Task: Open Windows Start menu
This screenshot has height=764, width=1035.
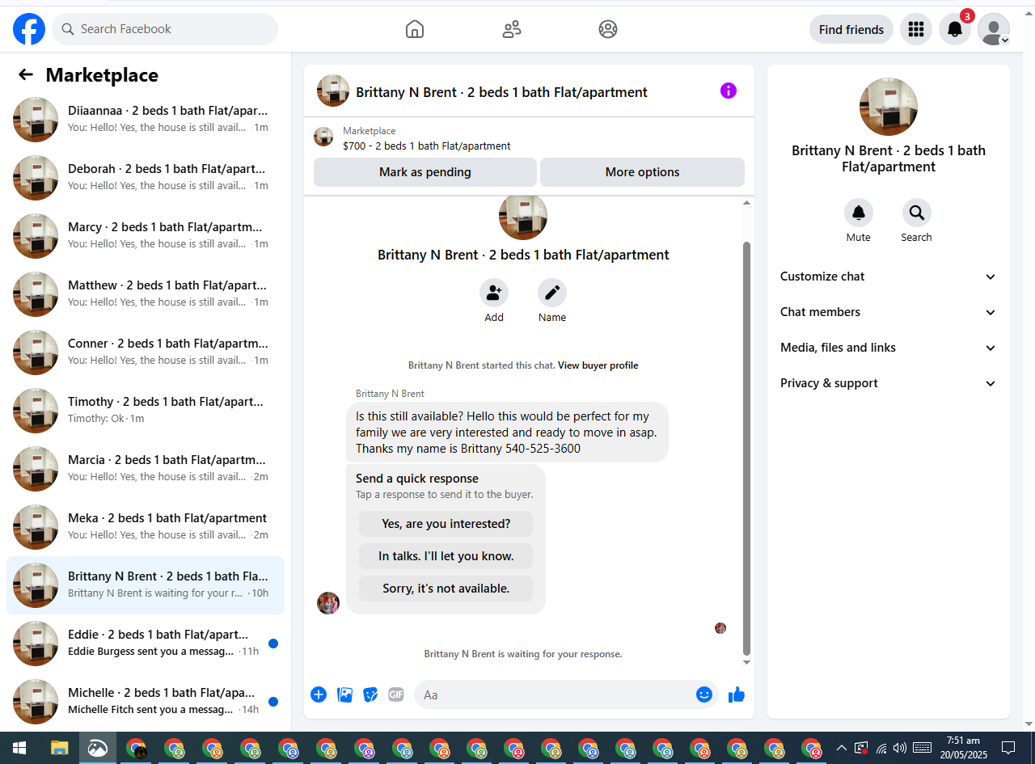Action: coord(19,748)
